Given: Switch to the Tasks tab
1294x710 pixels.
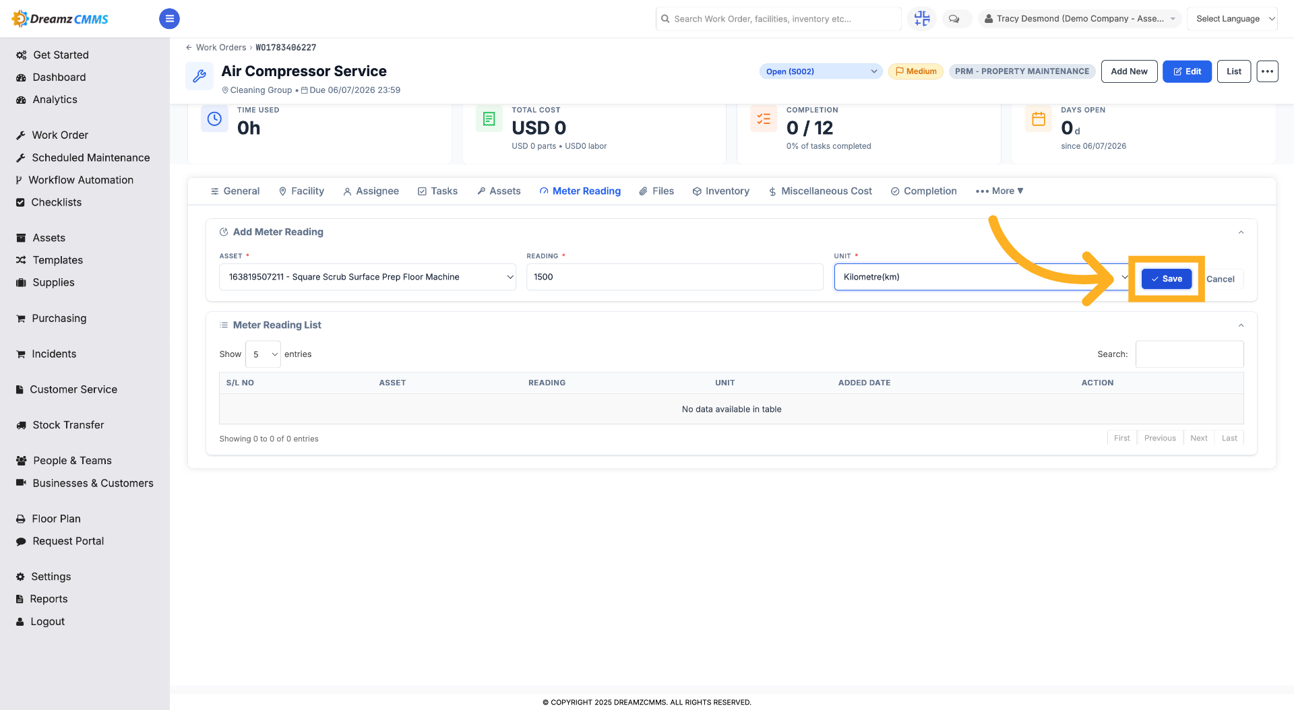Looking at the screenshot, I should tap(437, 191).
